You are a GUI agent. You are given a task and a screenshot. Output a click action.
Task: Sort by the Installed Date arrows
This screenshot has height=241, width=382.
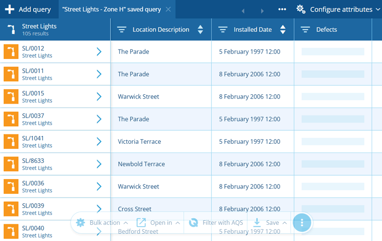click(283, 29)
